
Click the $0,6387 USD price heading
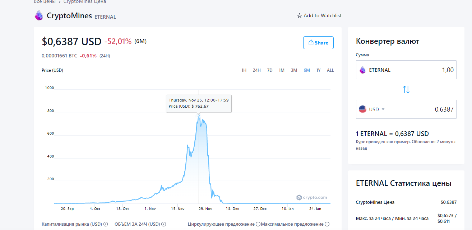71,42
